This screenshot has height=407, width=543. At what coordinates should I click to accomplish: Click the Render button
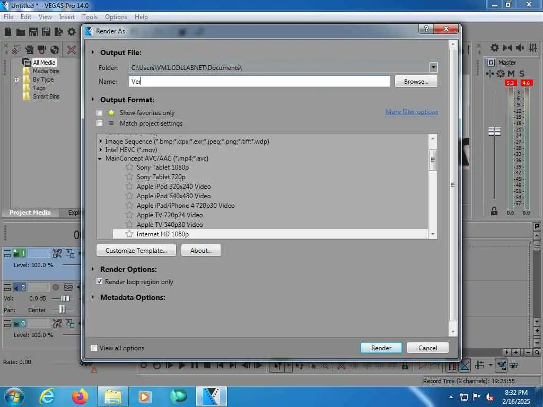(381, 348)
